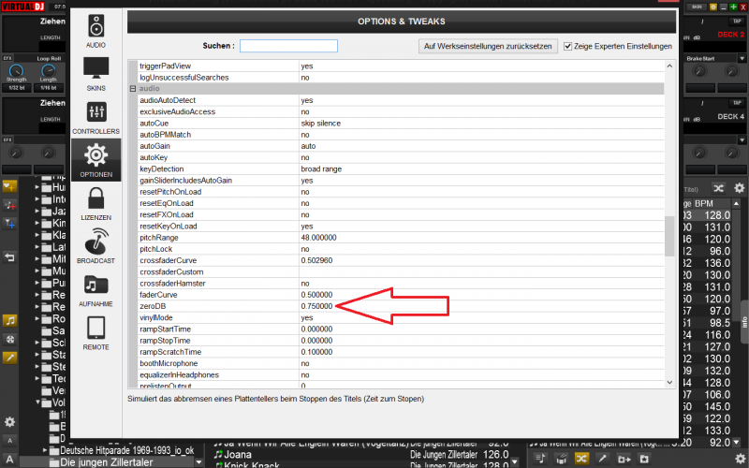Expand the Ro folder in the browser tree
This screenshot has height=468, width=749.
pos(37,318)
